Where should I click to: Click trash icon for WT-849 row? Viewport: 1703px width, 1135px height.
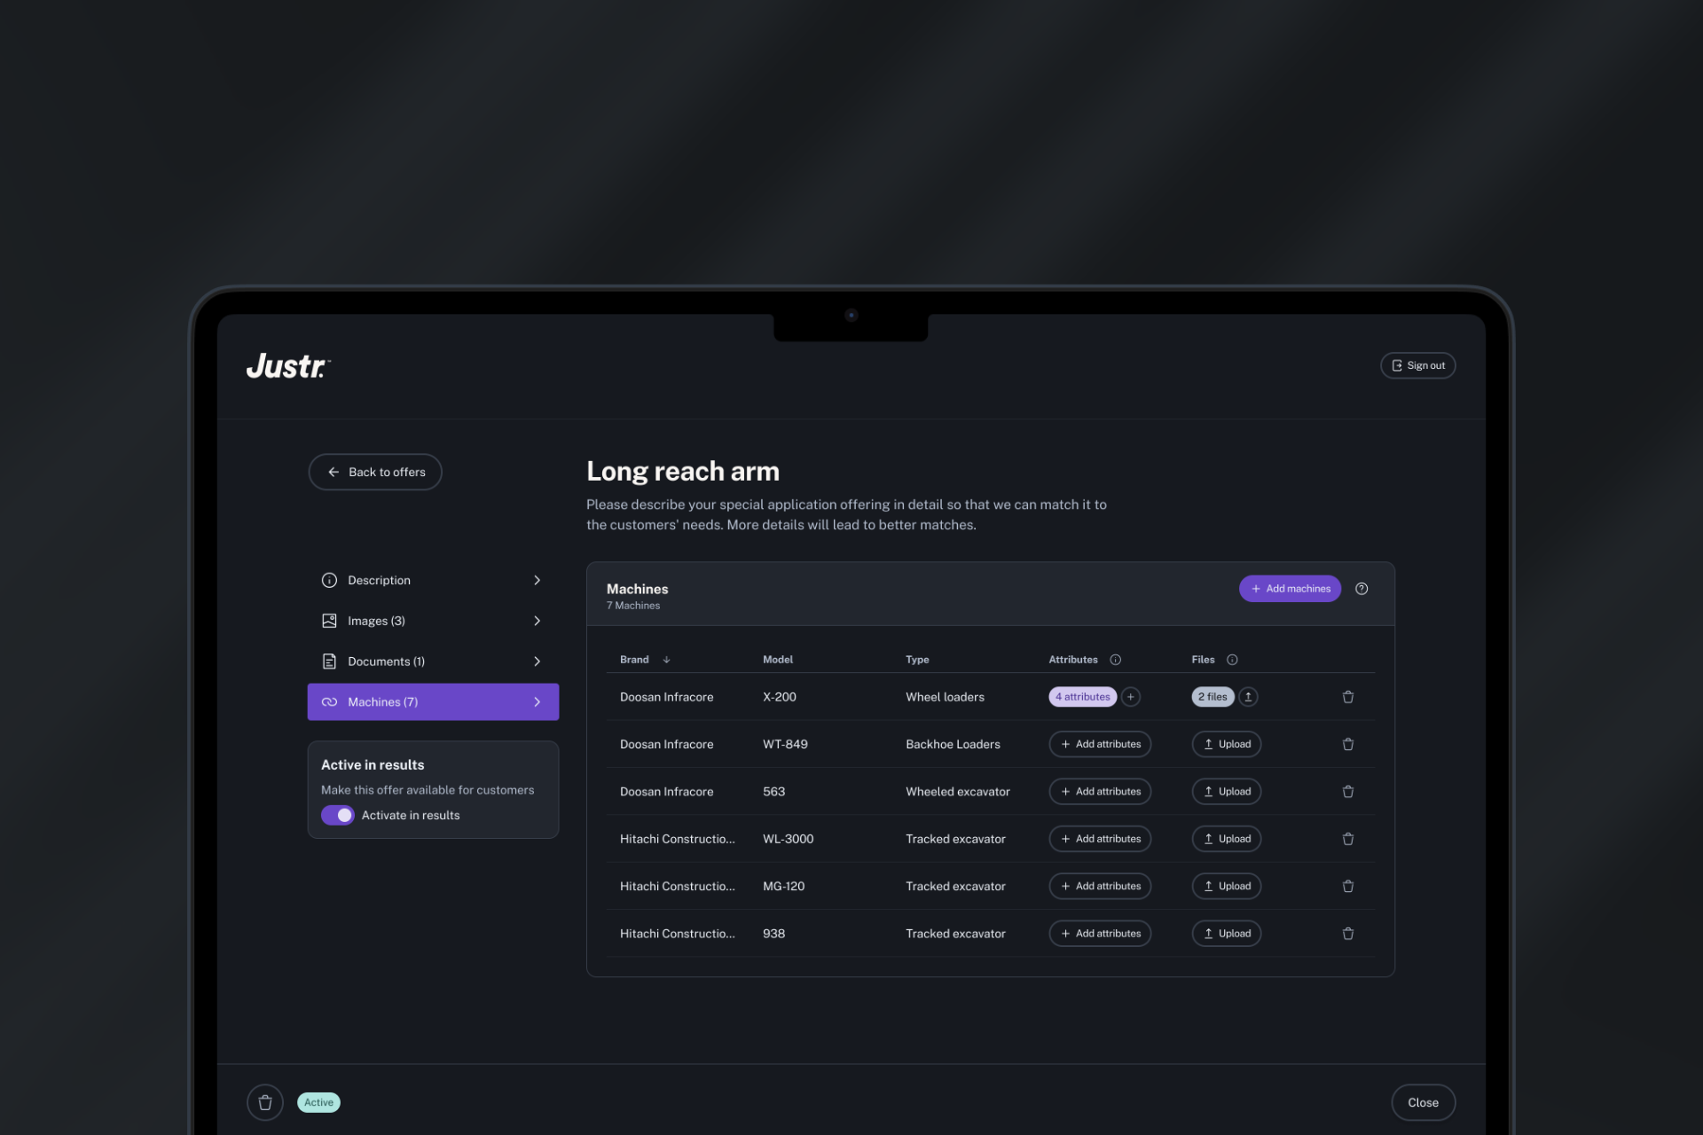[1347, 744]
